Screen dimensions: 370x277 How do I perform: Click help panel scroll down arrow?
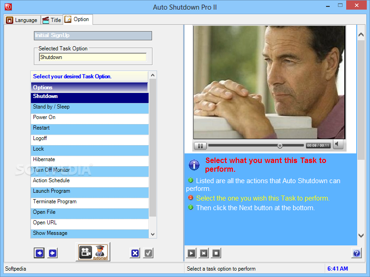[361, 235]
